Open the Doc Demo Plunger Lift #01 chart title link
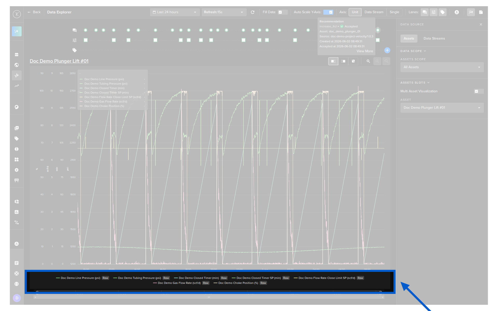Viewport: 498px width, 311px height. [59, 61]
